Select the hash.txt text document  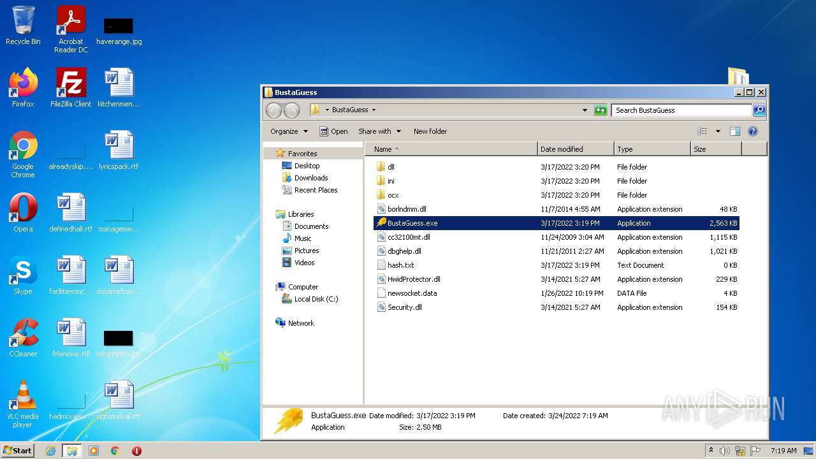400,265
